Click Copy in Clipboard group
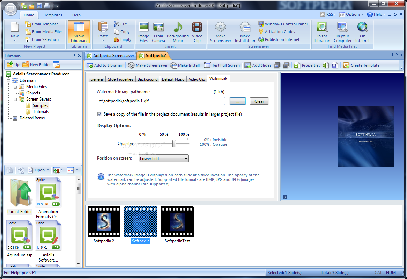 point(122,32)
